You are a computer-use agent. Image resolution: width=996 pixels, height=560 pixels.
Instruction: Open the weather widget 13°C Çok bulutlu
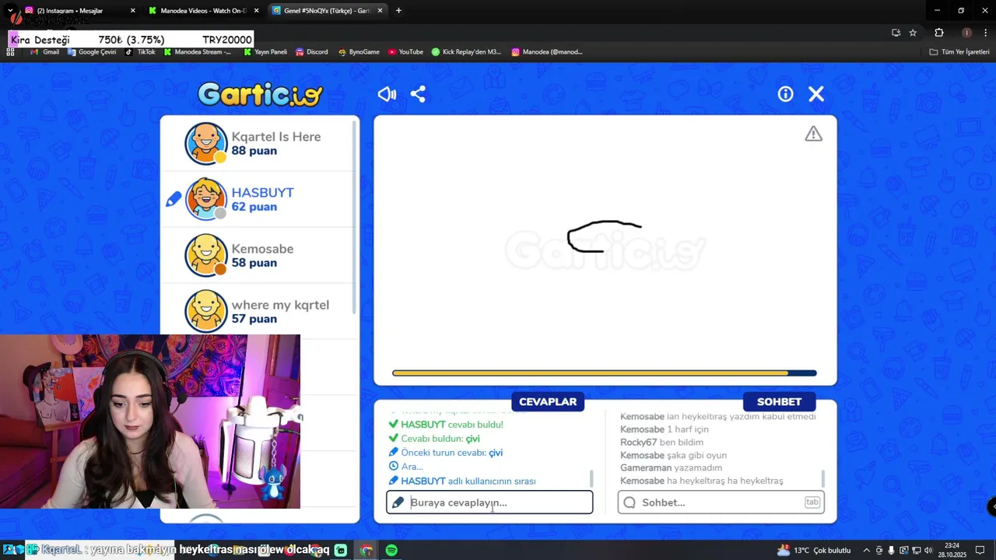click(813, 550)
